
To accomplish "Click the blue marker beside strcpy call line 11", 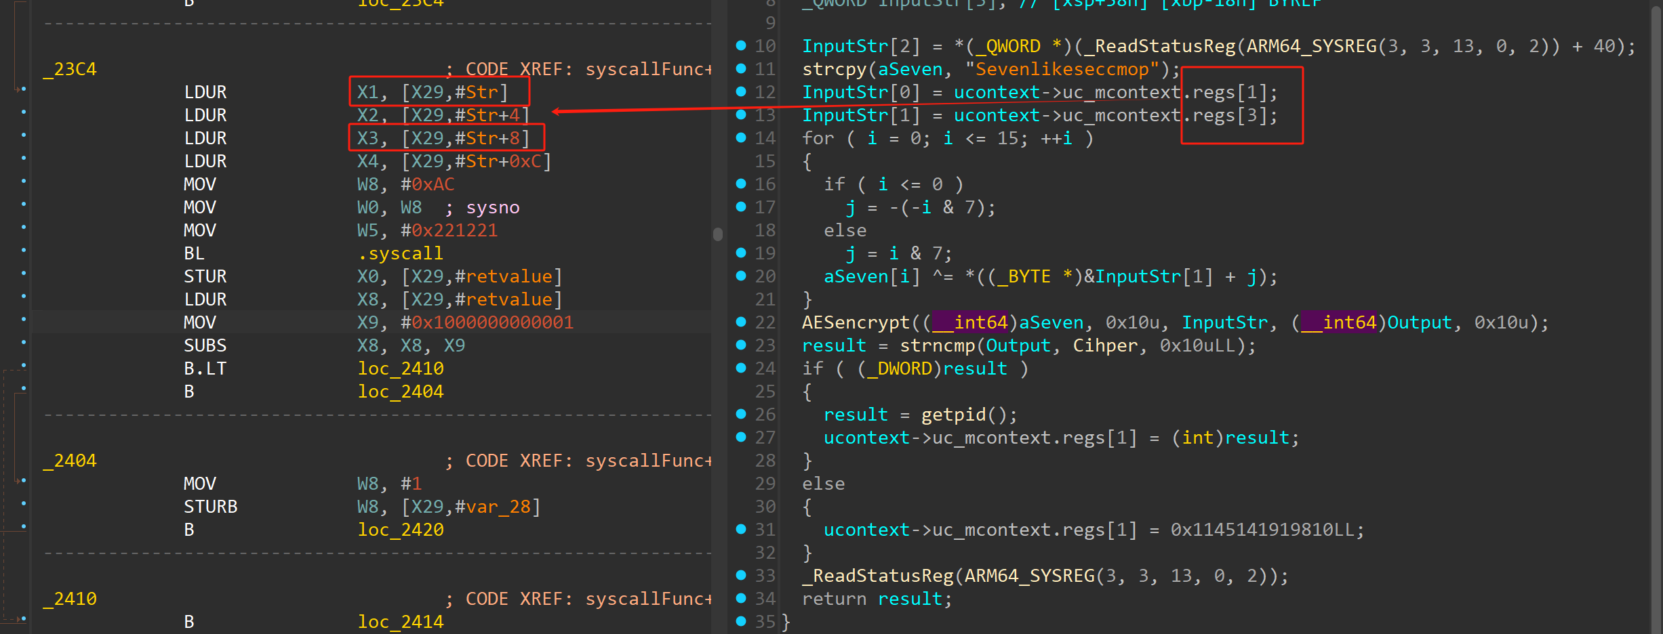I will (740, 69).
